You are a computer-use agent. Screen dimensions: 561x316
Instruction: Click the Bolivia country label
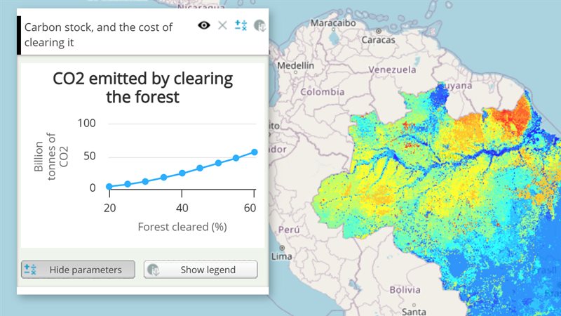(x=405, y=290)
